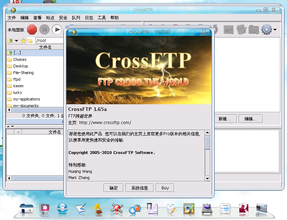Select the Desktop folder
287x220 pixels.
click(35, 66)
